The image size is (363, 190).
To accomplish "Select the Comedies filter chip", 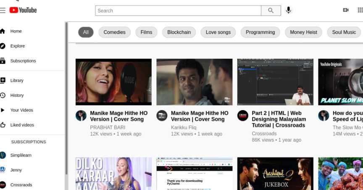I will [x=115, y=32].
